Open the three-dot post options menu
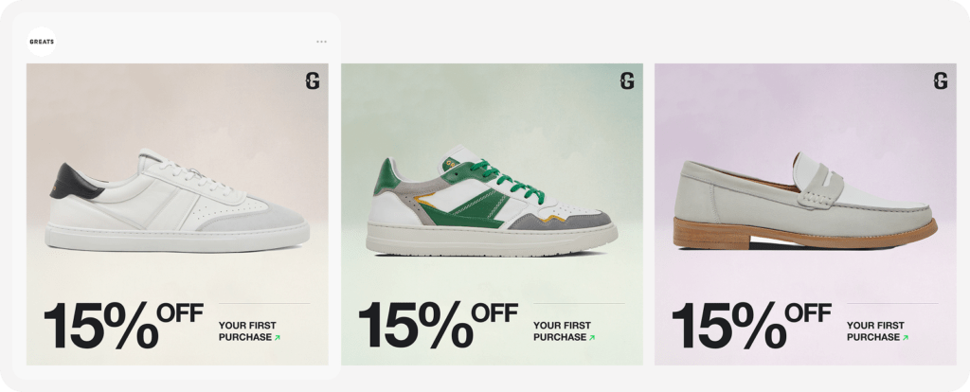The height and width of the screenshot is (392, 970). coord(321,42)
